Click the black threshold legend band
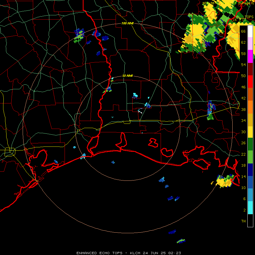 [250, 220]
